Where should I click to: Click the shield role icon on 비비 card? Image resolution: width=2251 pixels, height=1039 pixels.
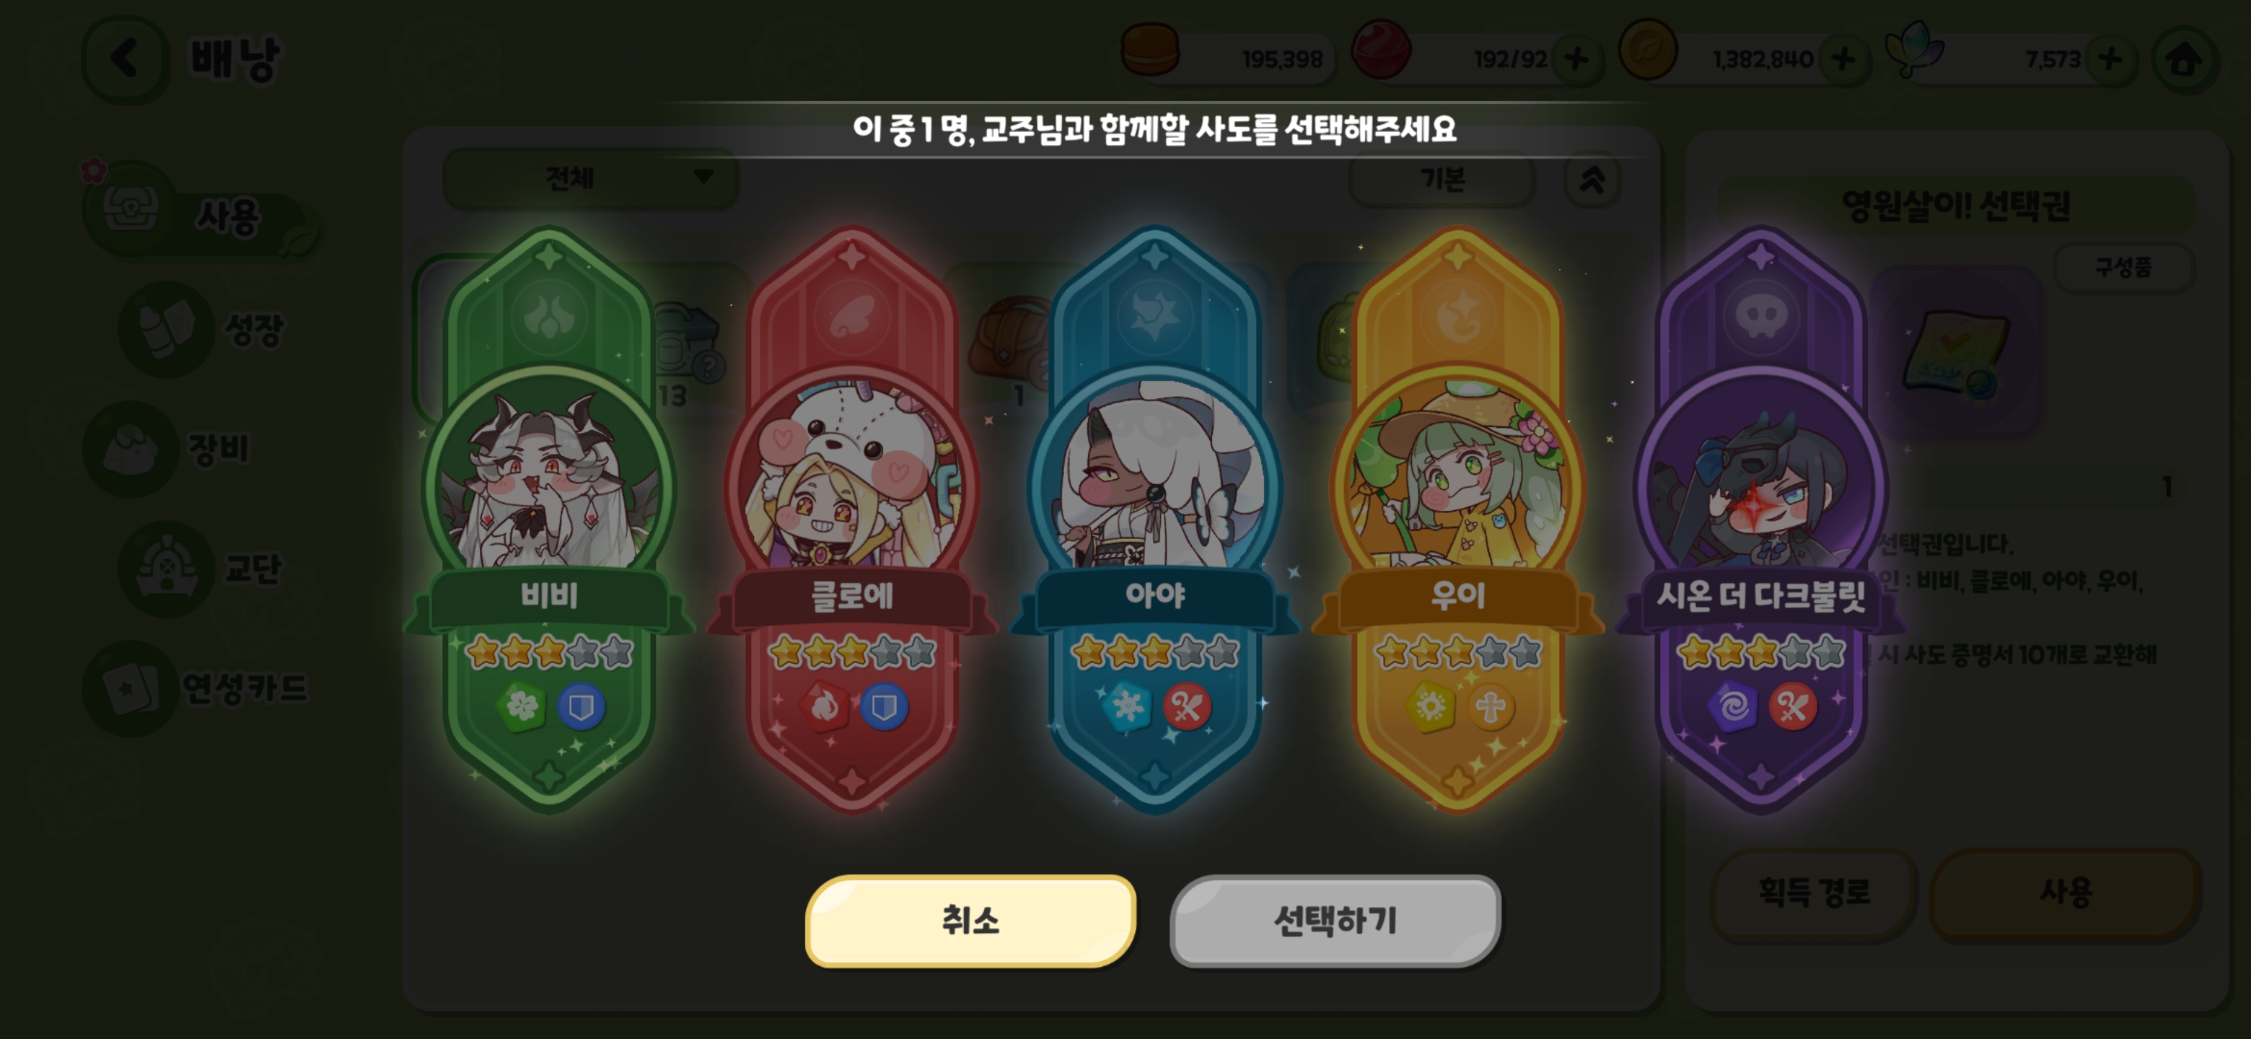[581, 706]
